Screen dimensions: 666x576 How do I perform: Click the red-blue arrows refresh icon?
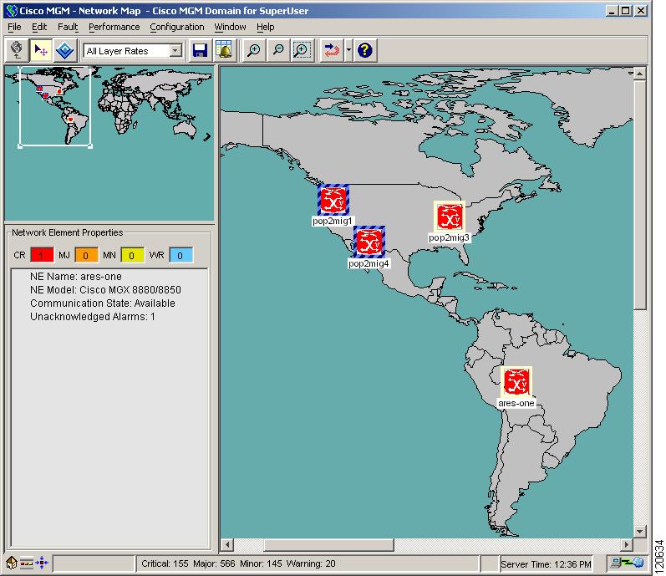(331, 50)
